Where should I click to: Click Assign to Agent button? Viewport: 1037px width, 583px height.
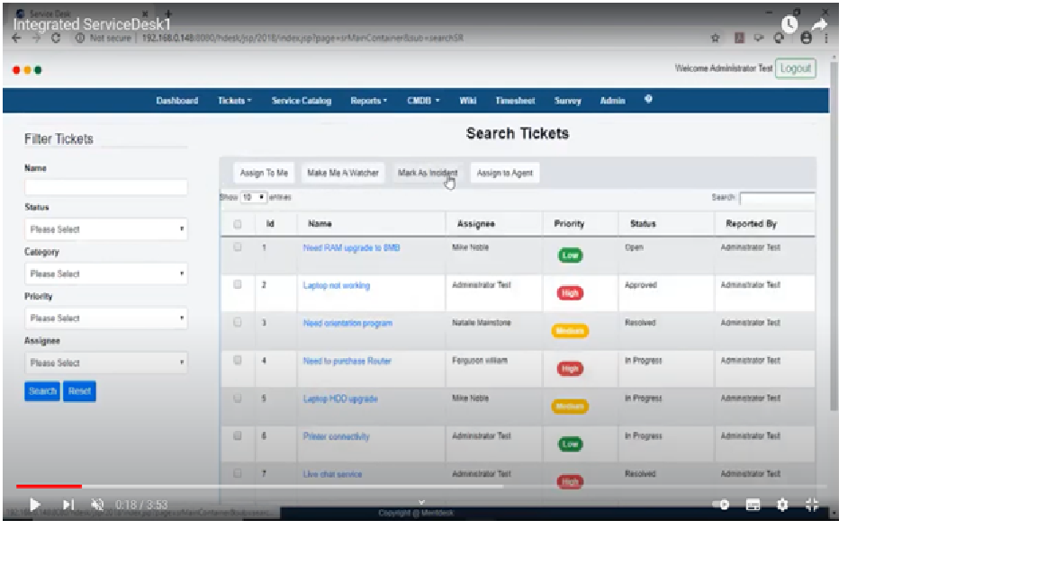[505, 173]
